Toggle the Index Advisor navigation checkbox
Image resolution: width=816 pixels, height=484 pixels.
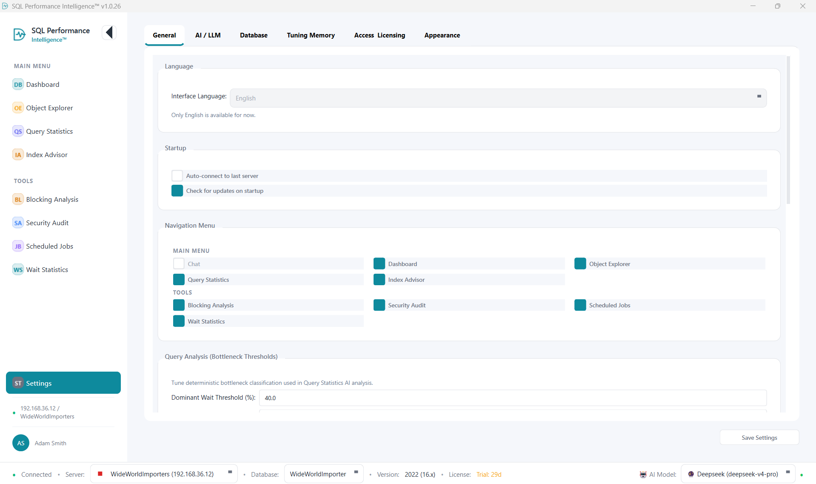tap(379, 280)
